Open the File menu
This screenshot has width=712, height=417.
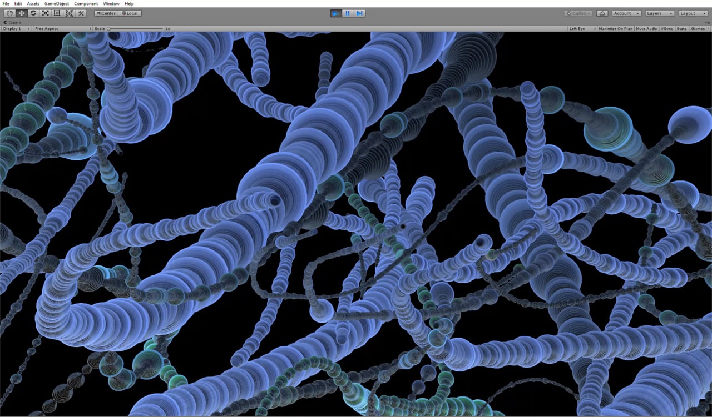coord(6,3)
